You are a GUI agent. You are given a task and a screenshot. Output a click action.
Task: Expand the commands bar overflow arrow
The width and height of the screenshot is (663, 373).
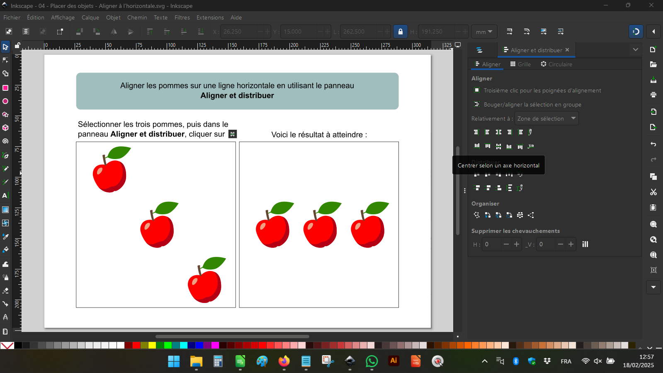[653, 287]
